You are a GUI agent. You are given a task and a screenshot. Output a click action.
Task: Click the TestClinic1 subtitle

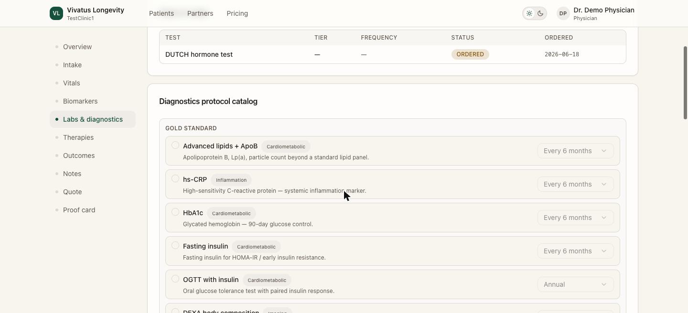(x=80, y=18)
